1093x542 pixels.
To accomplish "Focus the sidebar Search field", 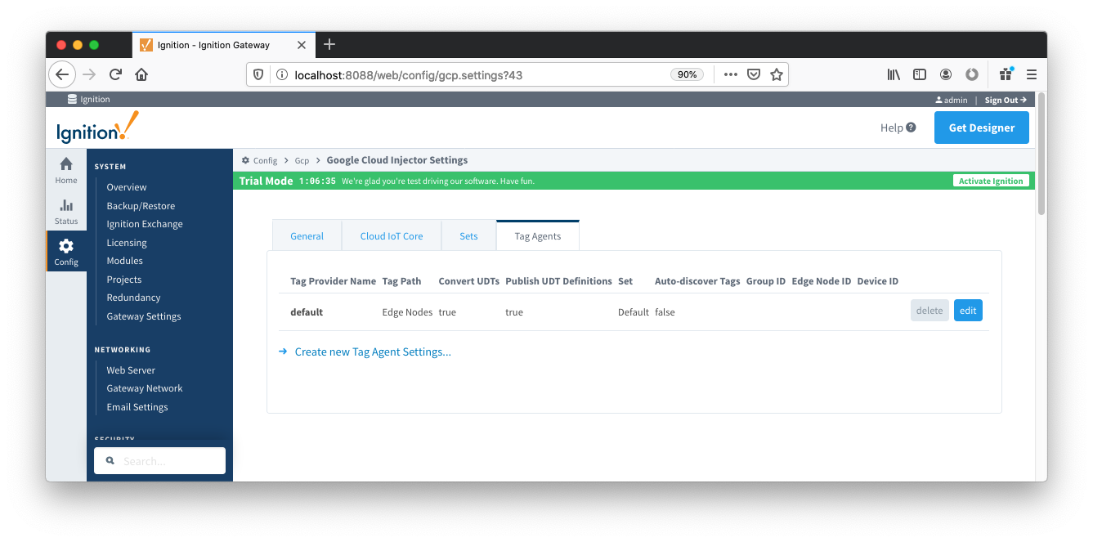I will click(x=169, y=461).
